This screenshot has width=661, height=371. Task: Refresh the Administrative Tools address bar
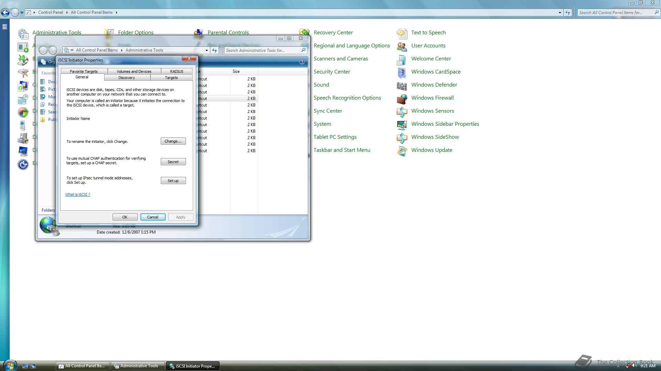click(214, 50)
